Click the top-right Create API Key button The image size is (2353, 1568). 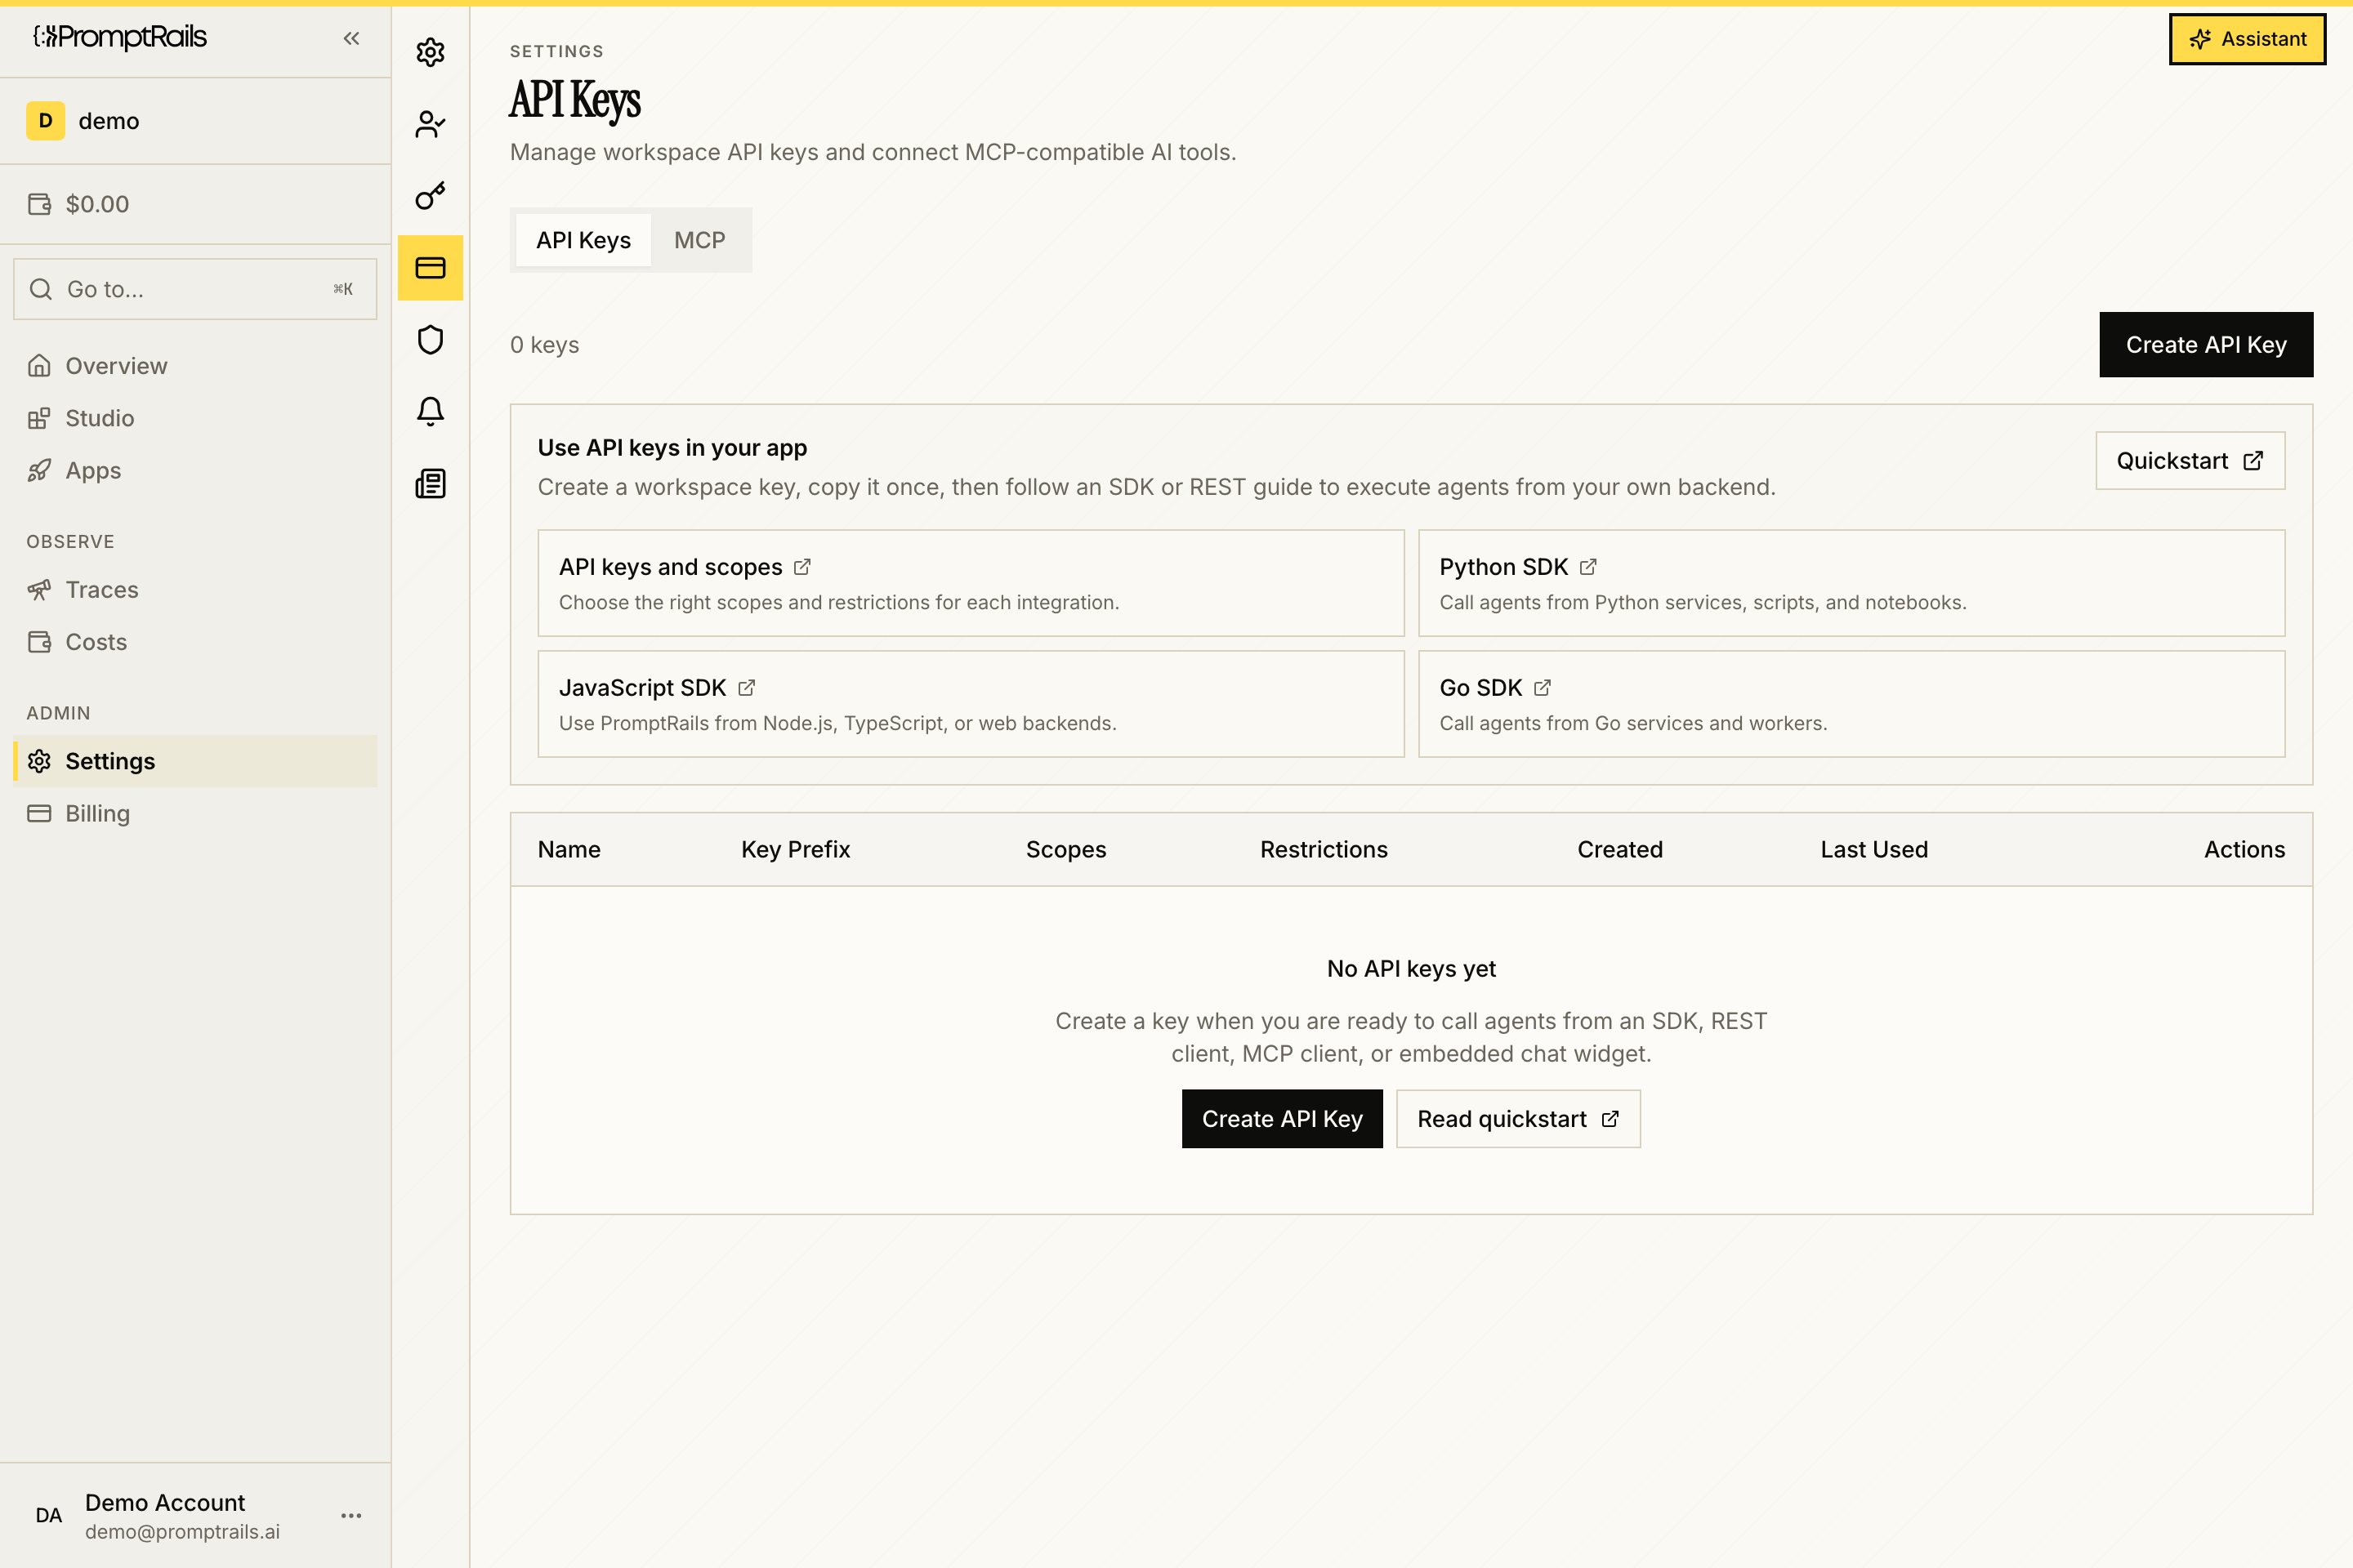(x=2206, y=345)
